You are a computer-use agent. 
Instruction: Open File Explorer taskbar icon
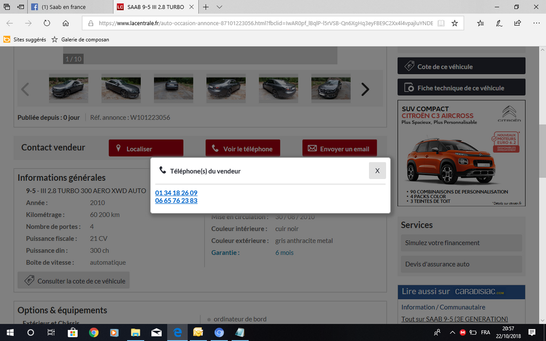pyautogui.click(x=135, y=332)
